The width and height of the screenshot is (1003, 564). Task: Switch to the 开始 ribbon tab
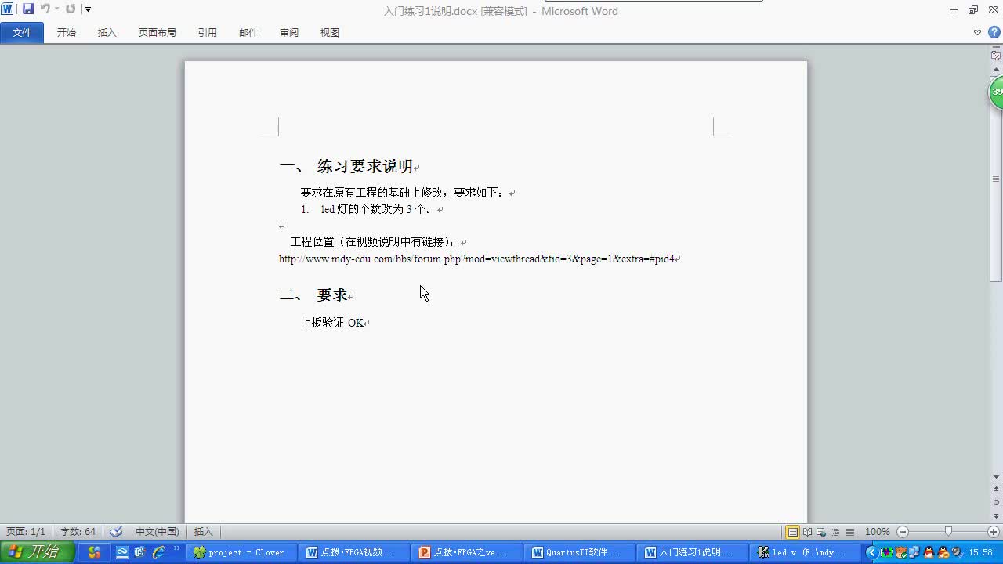[67, 32]
